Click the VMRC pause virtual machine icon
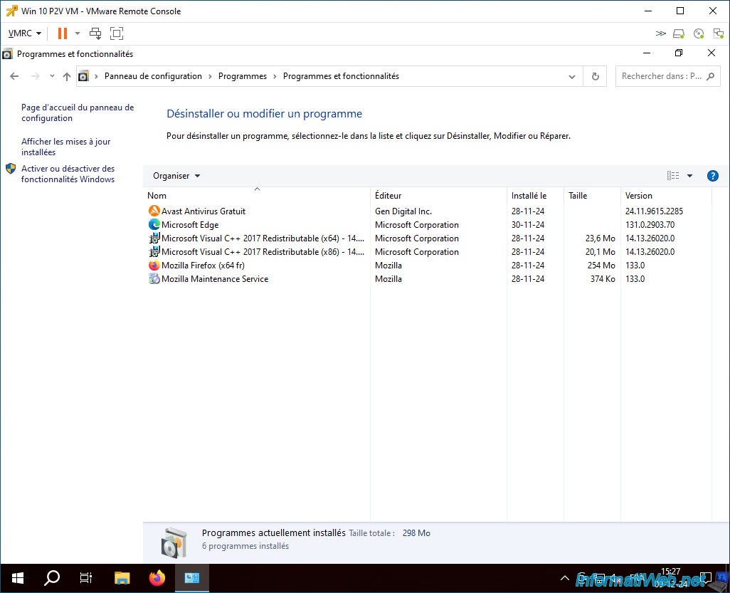Viewport: 730px width, 593px height. tap(63, 33)
